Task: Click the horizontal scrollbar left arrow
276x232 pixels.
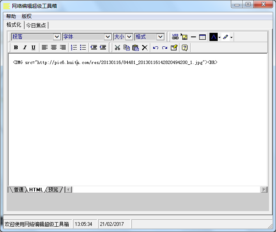Action: [x=69, y=190]
